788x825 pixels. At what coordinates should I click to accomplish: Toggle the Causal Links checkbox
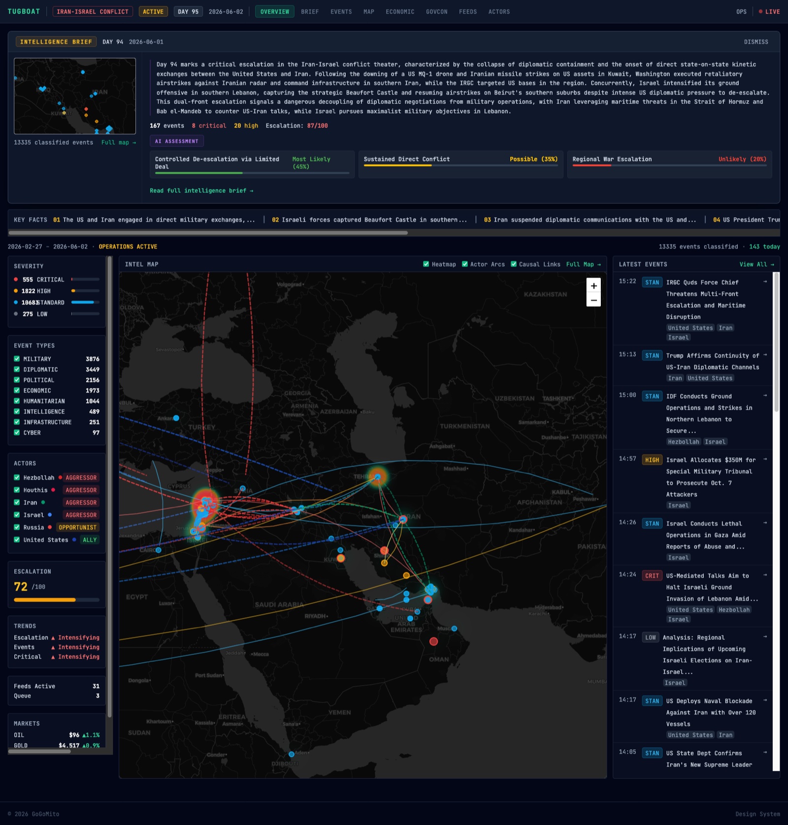514,264
